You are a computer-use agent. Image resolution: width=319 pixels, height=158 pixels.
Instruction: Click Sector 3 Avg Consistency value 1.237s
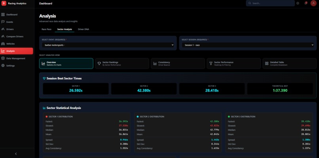(306, 148)
